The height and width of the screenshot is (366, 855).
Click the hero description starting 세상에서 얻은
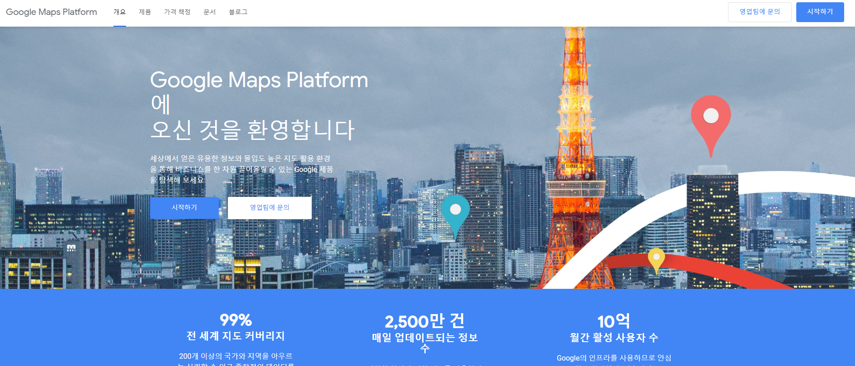click(x=242, y=169)
